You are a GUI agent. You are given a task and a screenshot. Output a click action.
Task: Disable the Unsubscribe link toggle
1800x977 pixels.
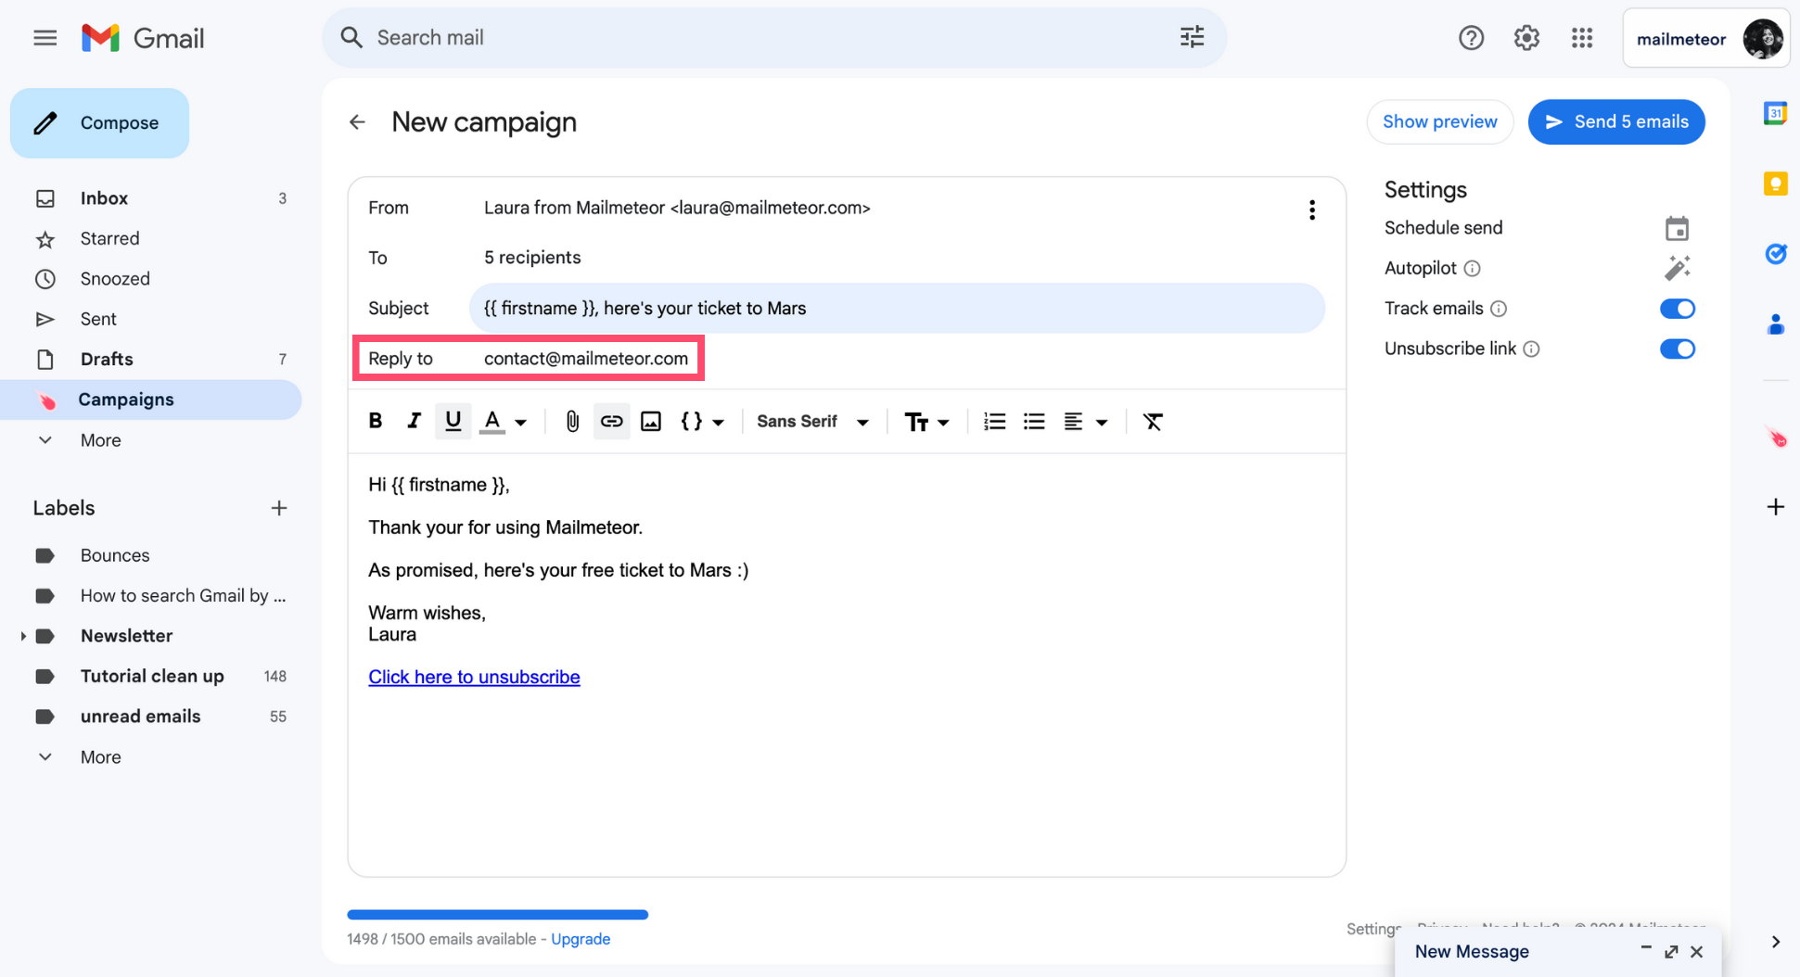click(x=1677, y=349)
